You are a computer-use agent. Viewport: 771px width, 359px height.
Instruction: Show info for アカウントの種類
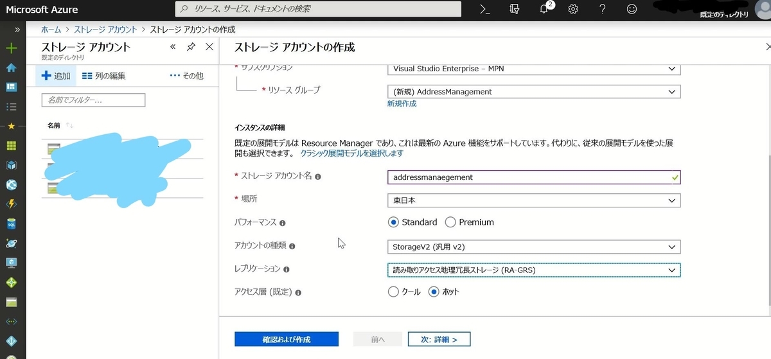292,246
